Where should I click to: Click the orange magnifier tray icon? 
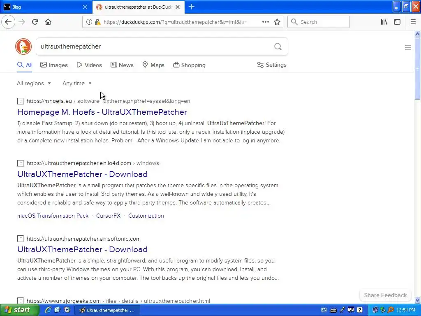[x=391, y=310]
